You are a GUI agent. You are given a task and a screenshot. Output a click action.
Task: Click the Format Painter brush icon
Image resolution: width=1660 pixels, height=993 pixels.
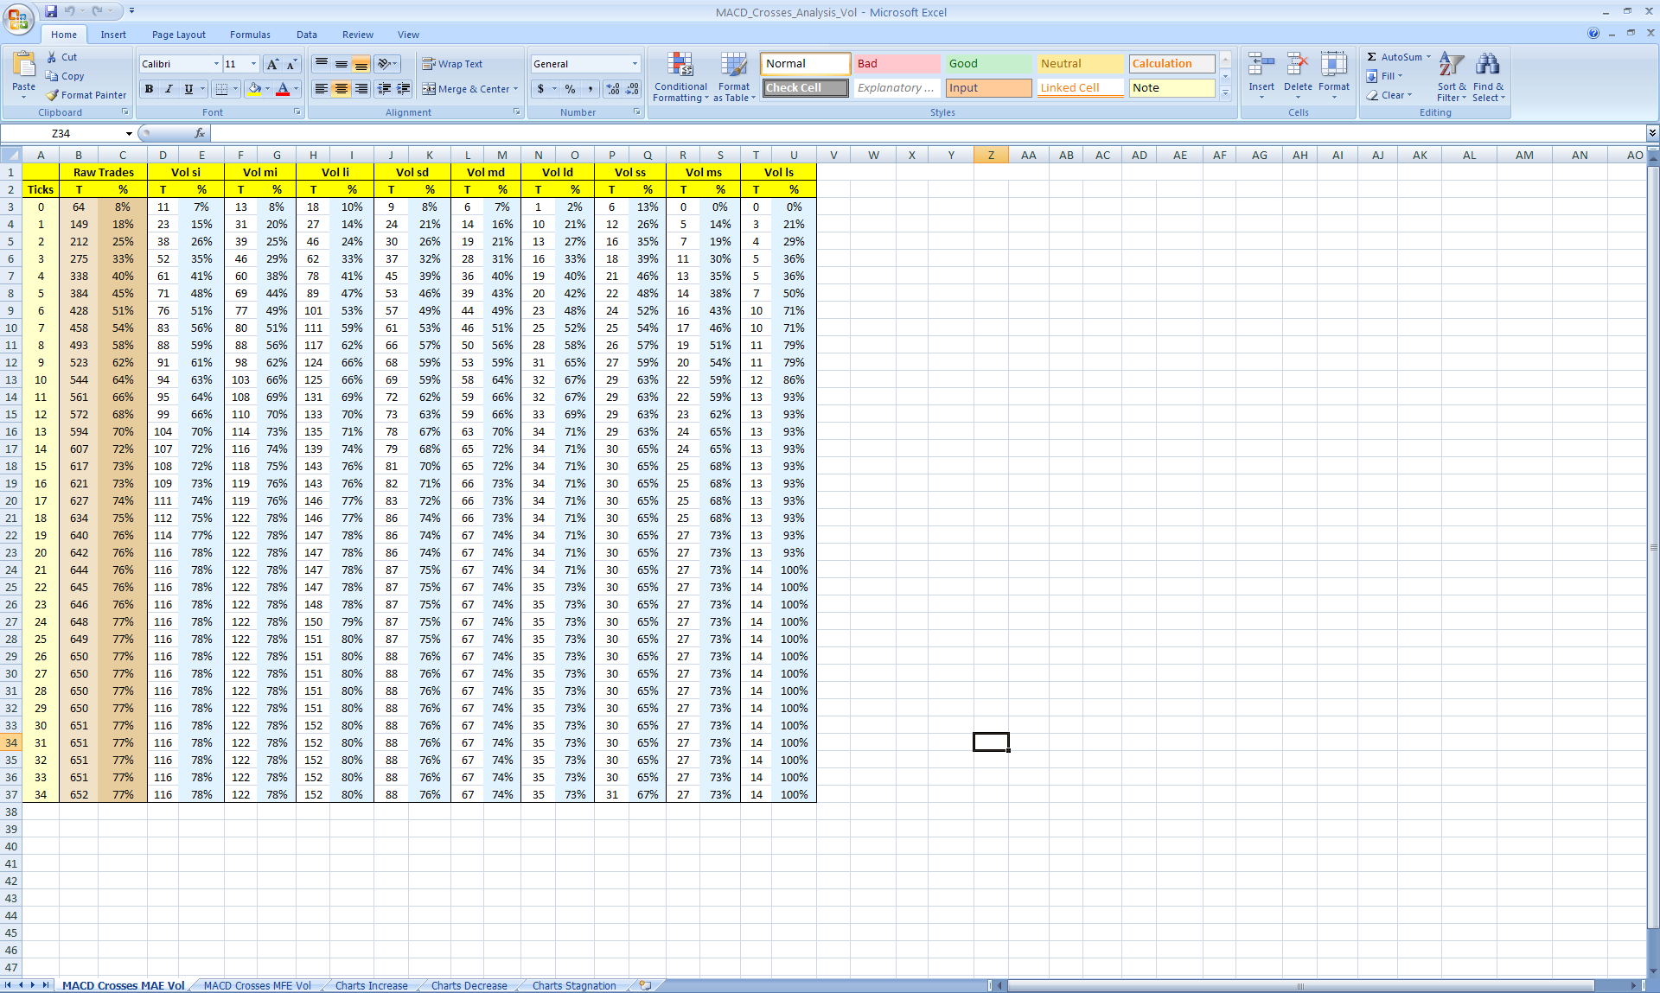click(x=53, y=95)
